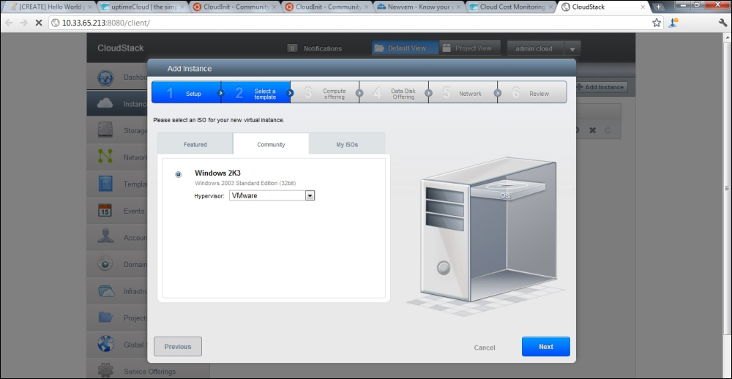The width and height of the screenshot is (732, 379).
Task: Open Events via the calendar icon
Action: (x=106, y=211)
